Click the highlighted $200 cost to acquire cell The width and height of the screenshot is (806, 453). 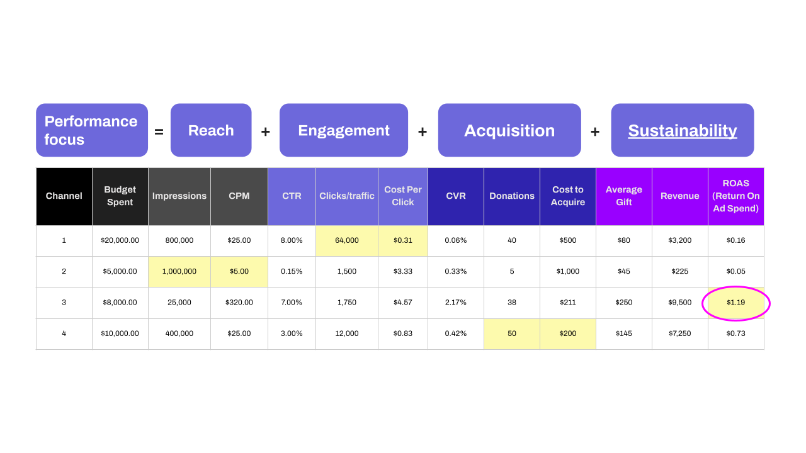(568, 334)
